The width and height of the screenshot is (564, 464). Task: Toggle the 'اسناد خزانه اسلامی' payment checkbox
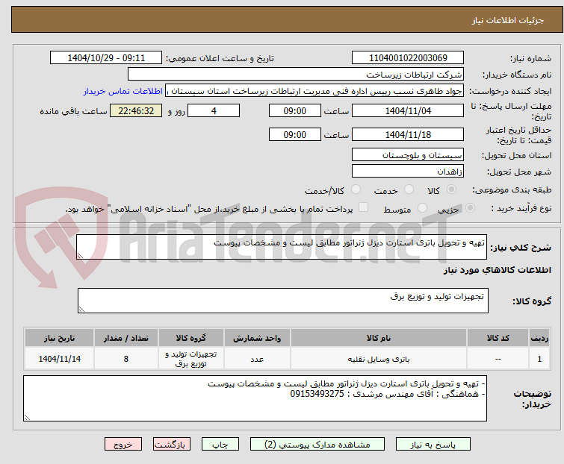[x=363, y=207]
